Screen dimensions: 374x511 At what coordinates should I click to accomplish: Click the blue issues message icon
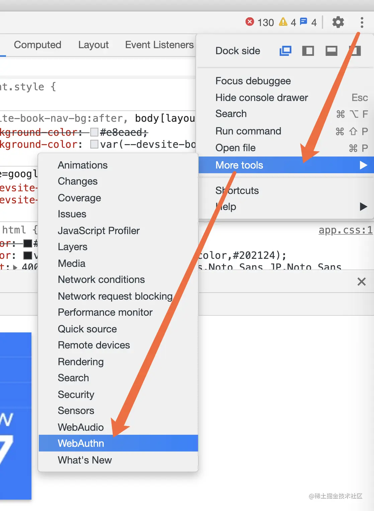click(303, 22)
